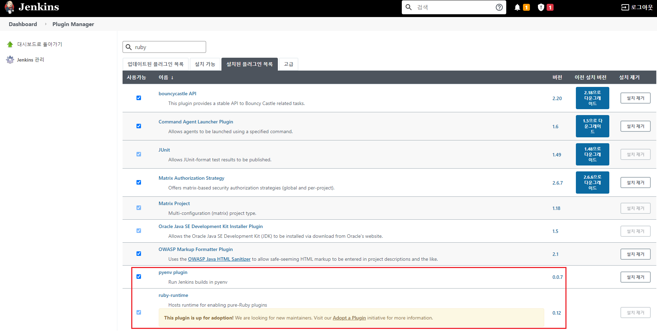The height and width of the screenshot is (332, 657).
Task: Uninstall the Command Agent Launcher Plugin
Action: (635, 126)
